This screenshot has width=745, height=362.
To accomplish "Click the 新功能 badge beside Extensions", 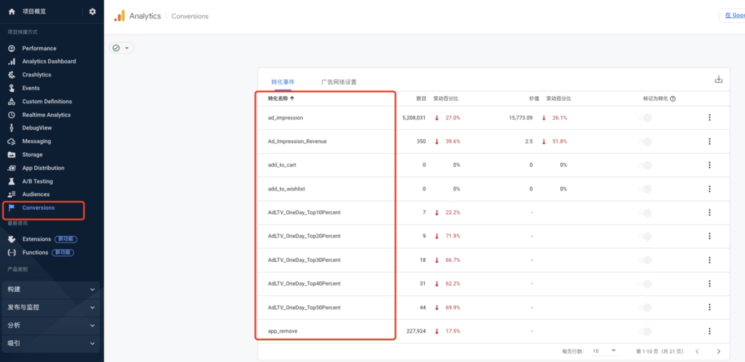I will tap(66, 239).
